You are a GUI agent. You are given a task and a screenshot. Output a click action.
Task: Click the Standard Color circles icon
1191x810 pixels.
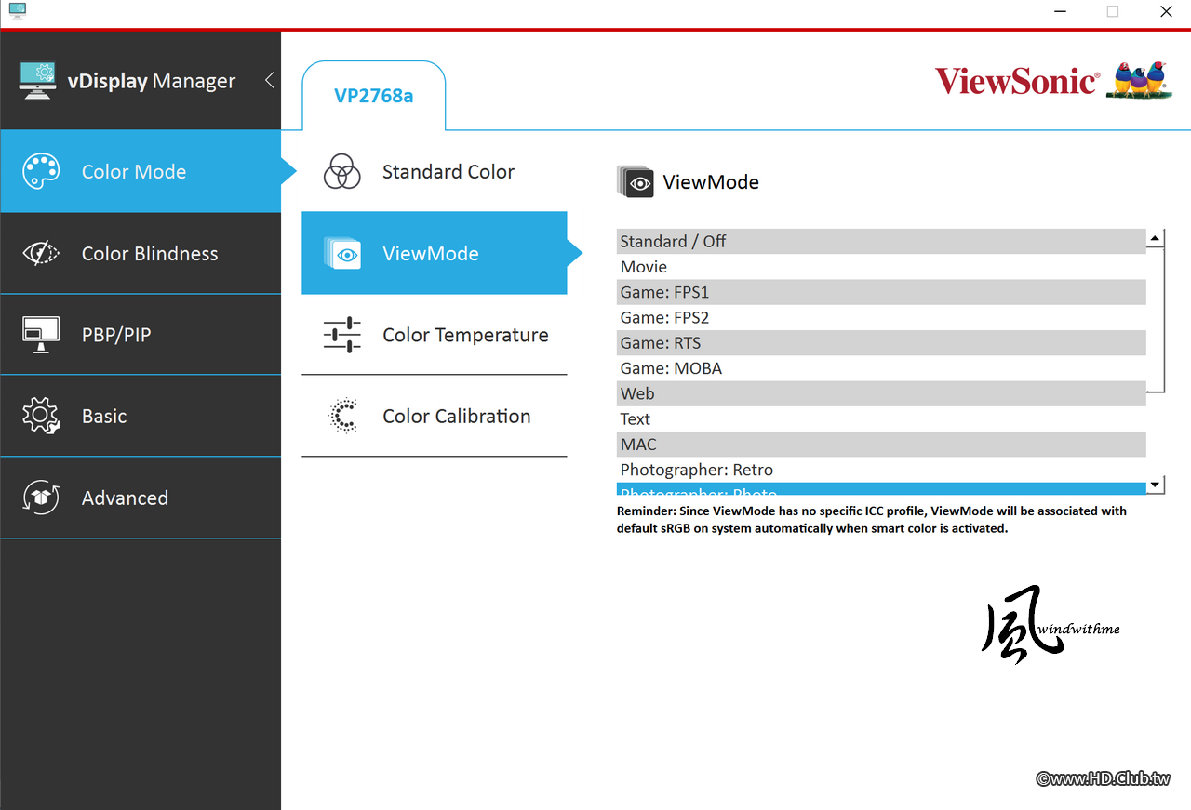[x=342, y=171]
